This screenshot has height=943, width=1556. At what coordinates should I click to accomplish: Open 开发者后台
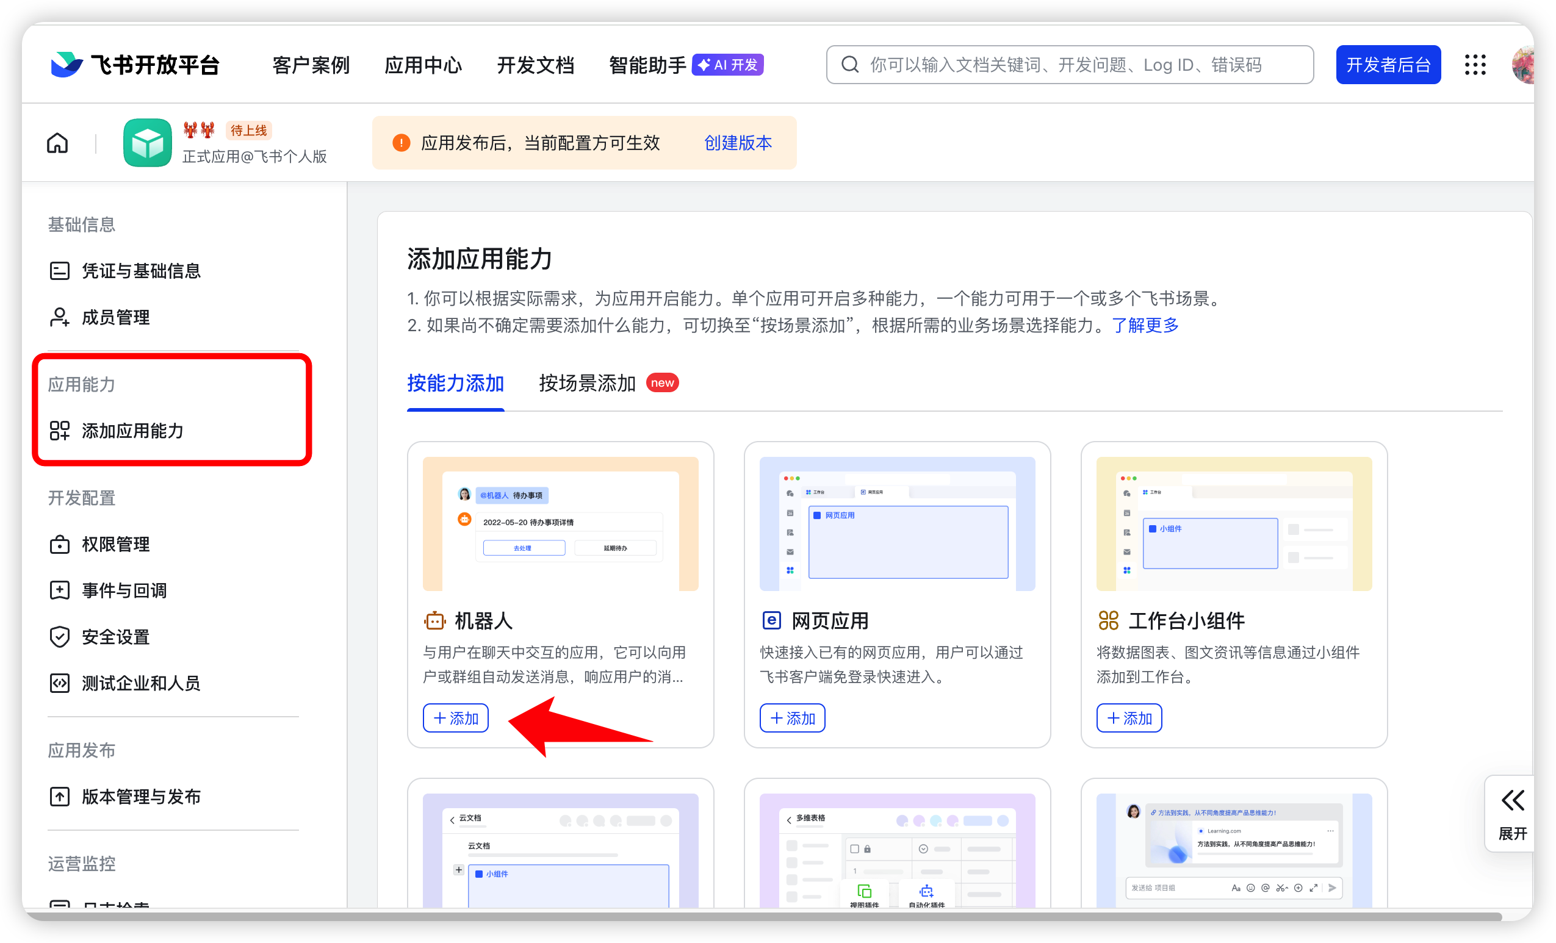click(1388, 64)
